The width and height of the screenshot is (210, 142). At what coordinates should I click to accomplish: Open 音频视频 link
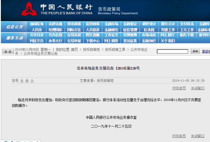[130, 35]
